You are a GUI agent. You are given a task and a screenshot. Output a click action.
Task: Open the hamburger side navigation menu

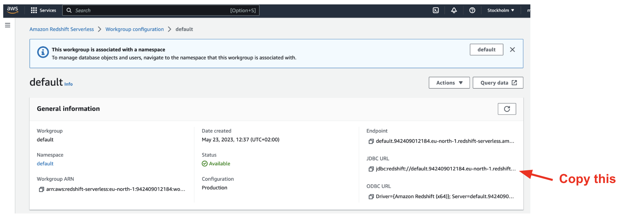pyautogui.click(x=8, y=25)
